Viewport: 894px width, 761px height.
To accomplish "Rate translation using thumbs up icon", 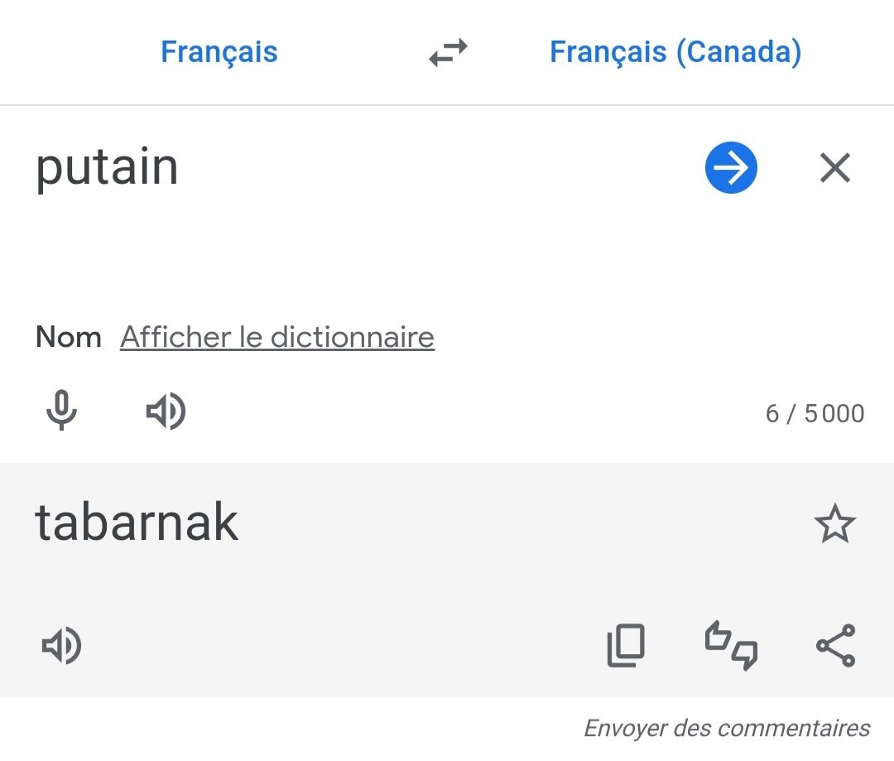I will click(718, 636).
